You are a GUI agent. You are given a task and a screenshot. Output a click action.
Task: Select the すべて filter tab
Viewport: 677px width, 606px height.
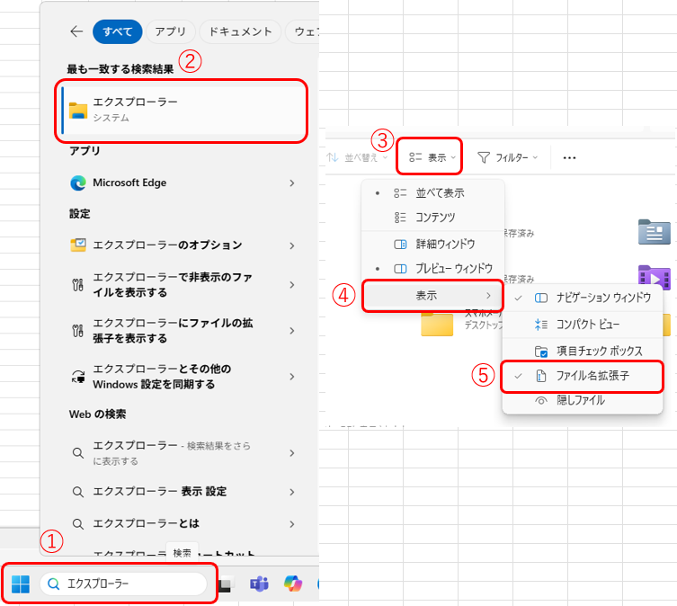click(x=118, y=31)
